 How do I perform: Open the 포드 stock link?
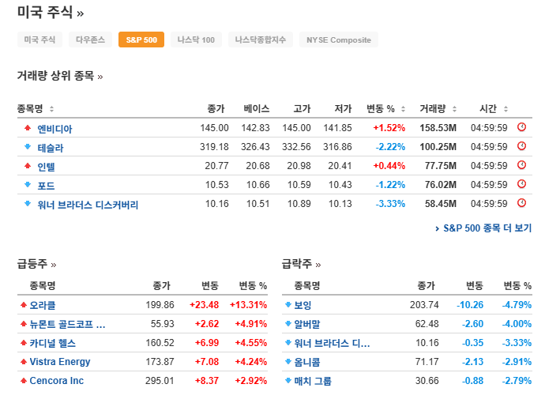47,186
